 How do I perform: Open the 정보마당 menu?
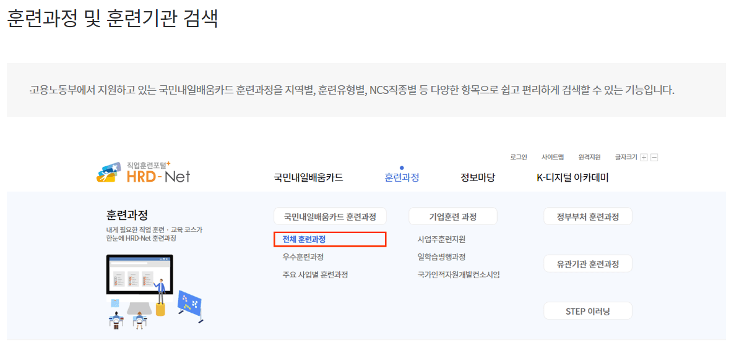[x=477, y=178]
